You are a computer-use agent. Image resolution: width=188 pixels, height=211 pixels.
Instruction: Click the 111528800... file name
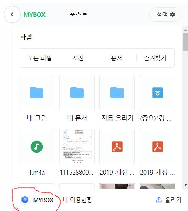point(76,173)
